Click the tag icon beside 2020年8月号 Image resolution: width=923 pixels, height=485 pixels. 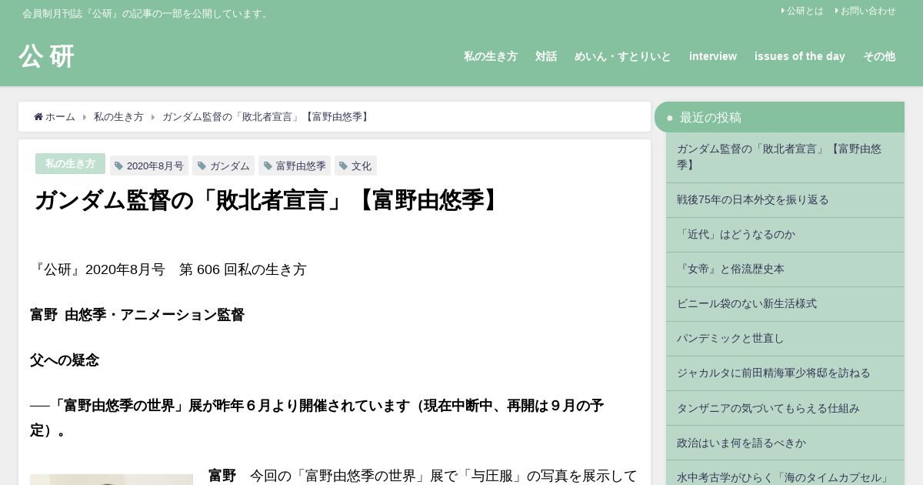click(119, 166)
